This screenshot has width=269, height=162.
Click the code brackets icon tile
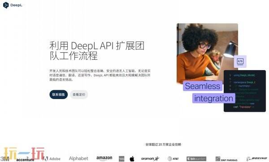(x=240, y=61)
